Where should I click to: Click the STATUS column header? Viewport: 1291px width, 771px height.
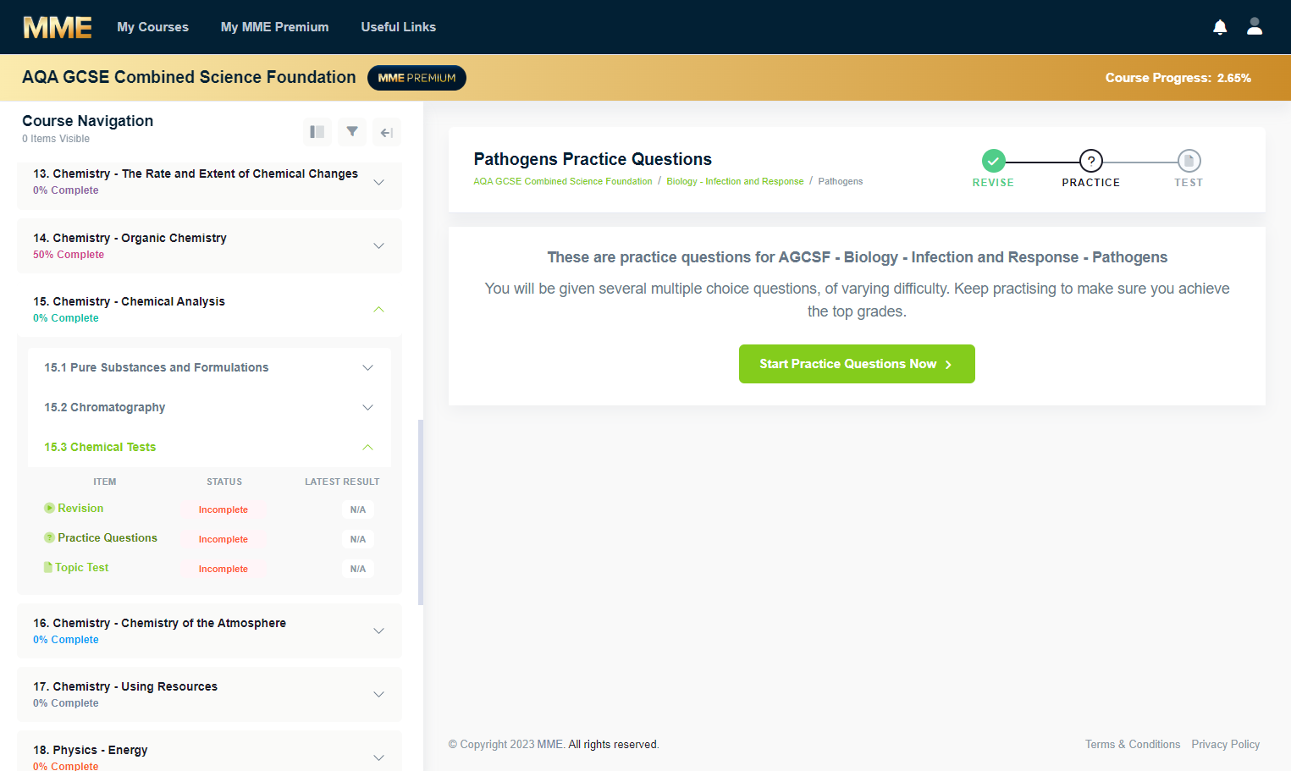click(x=224, y=482)
